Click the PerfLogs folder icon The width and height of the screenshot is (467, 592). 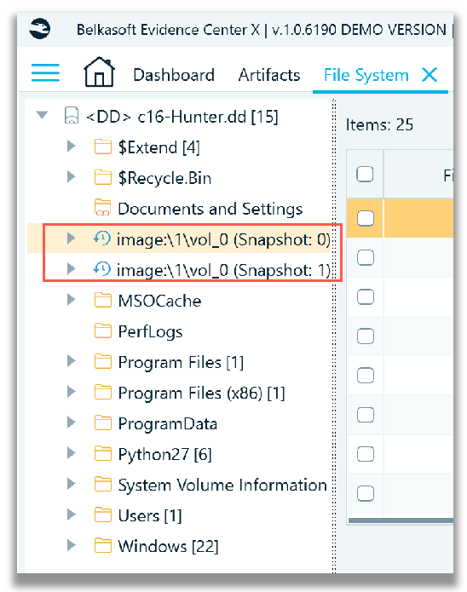(103, 330)
